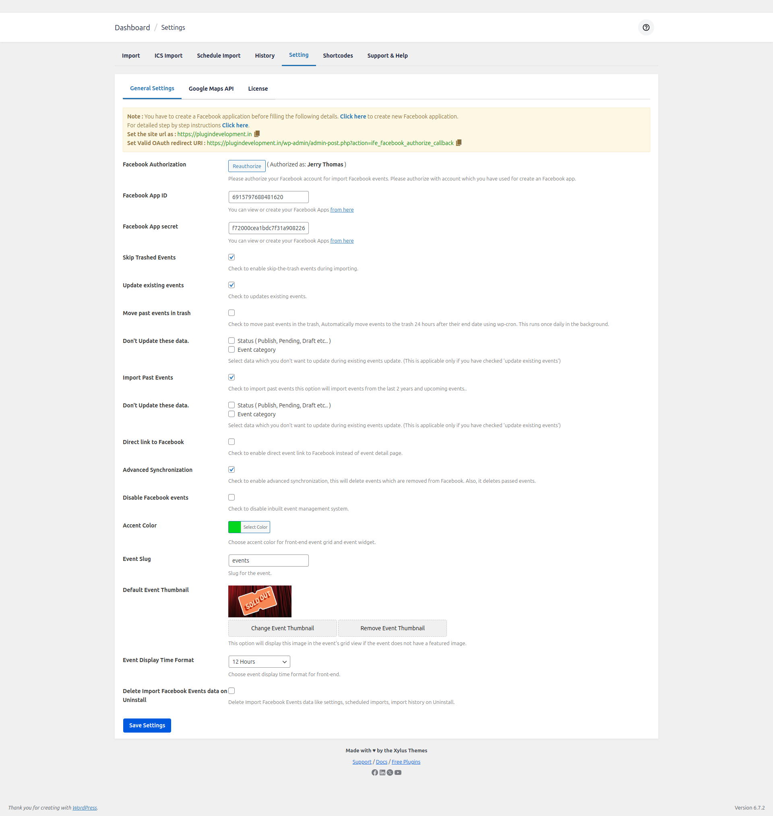The image size is (773, 816).
Task: Click Remove Event Thumbnail button
Action: point(392,628)
